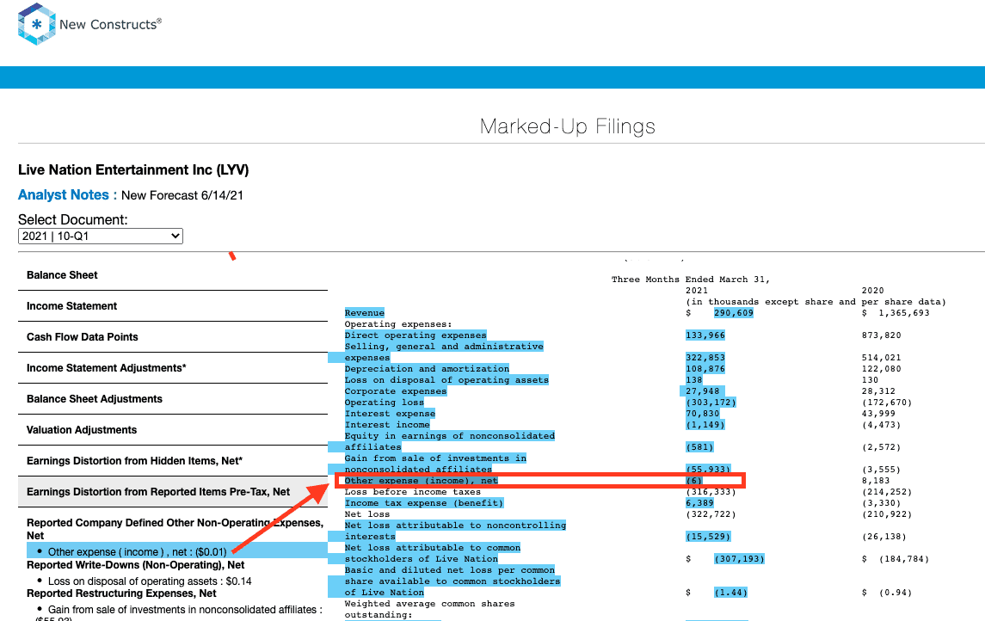The width and height of the screenshot is (985, 621).
Task: Click Reported Write-Downs (Non-Operating), Net heading
Action: point(136,565)
